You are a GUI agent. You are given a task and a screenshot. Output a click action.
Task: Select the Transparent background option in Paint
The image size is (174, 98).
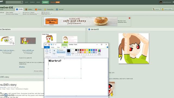pyautogui.click(x=61, y=52)
